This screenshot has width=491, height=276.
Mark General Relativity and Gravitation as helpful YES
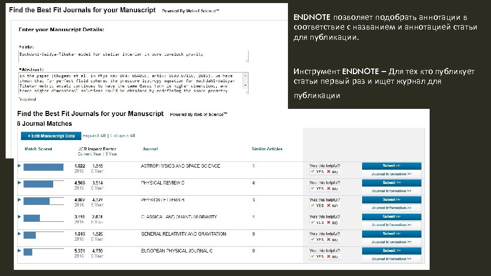[x=317, y=239]
